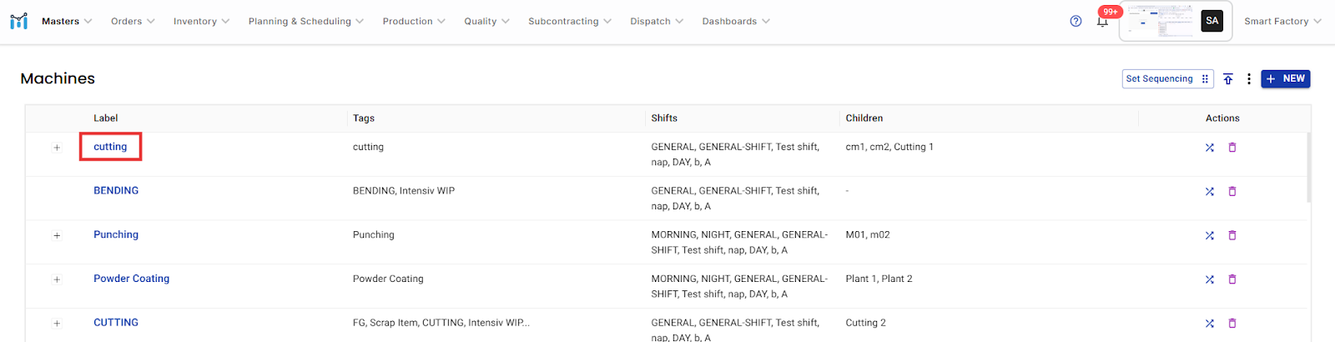Expand the Powder Coating row
The height and width of the screenshot is (342, 1335).
[x=57, y=279]
